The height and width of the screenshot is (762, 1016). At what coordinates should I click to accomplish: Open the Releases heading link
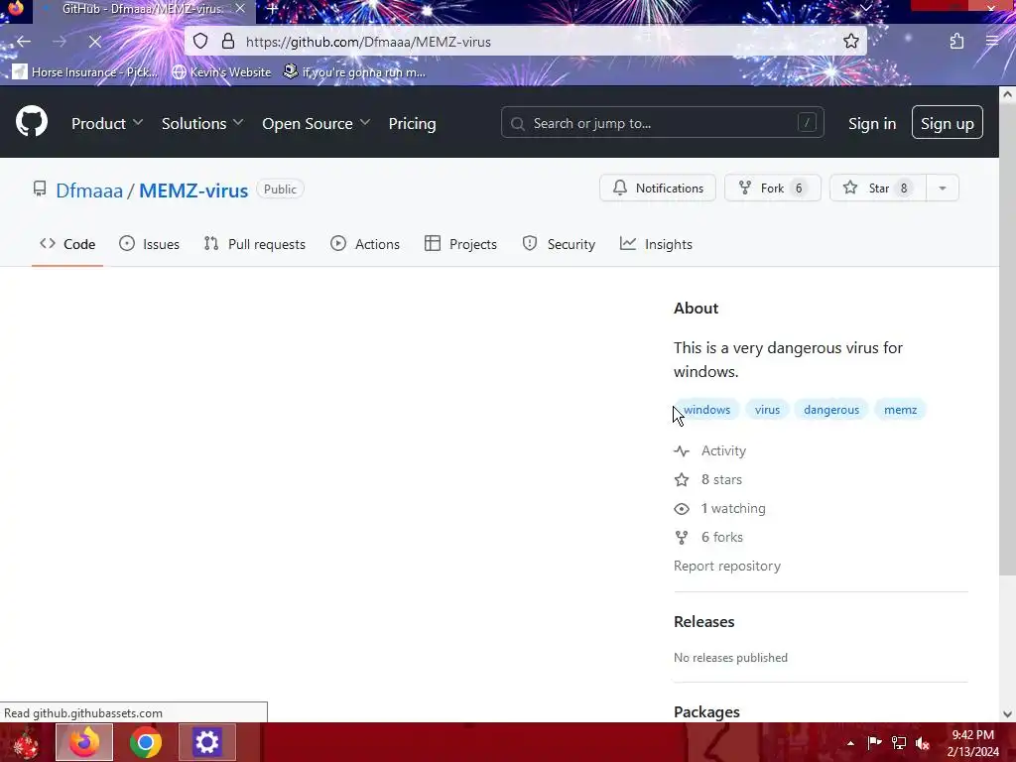coord(703,621)
